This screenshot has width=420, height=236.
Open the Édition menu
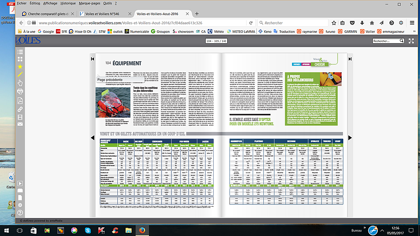click(x=35, y=3)
